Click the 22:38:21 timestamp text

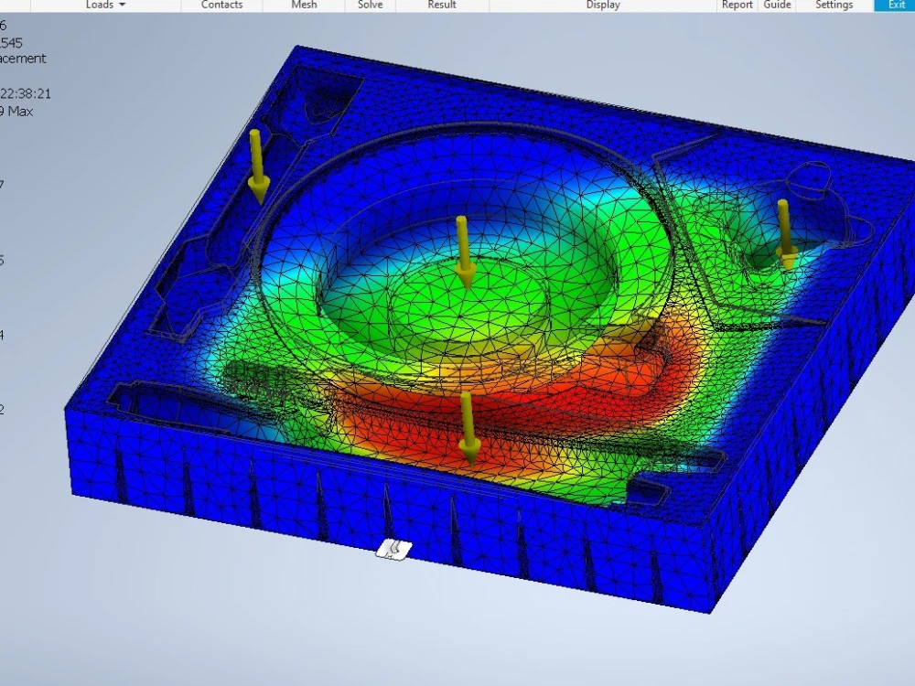tap(25, 93)
